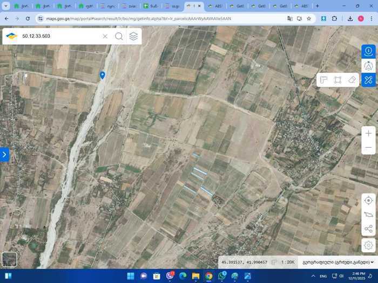Open the parcel info identify tool

point(368,51)
